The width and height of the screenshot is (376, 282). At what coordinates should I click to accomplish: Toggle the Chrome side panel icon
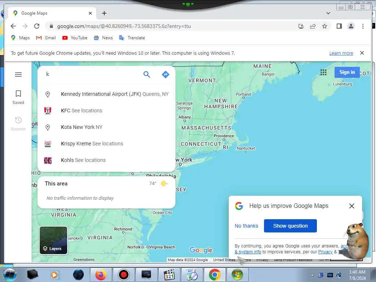339,26
